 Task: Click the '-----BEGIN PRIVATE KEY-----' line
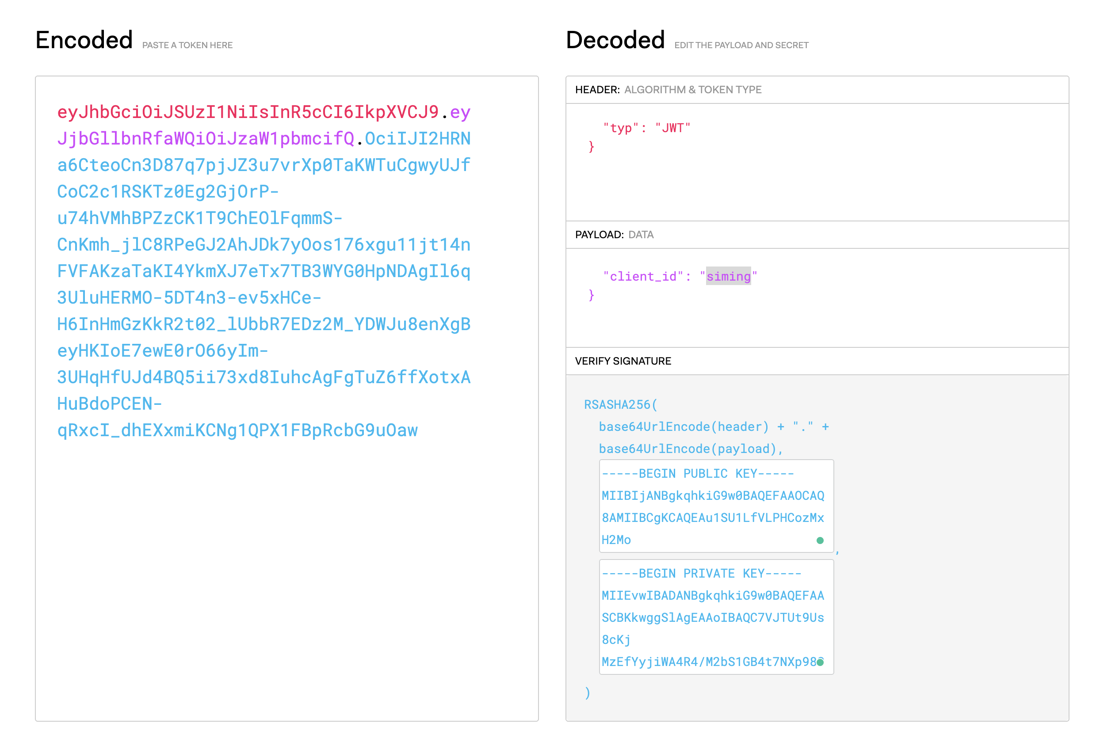(702, 573)
